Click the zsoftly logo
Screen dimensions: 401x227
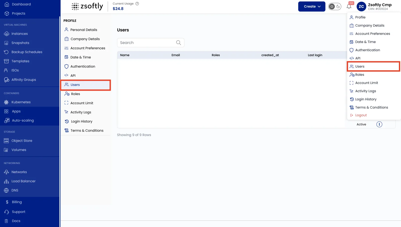click(87, 6)
